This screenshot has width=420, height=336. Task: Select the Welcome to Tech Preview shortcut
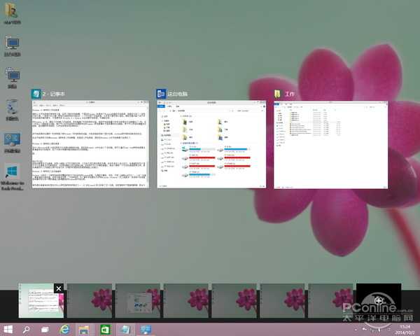13,177
